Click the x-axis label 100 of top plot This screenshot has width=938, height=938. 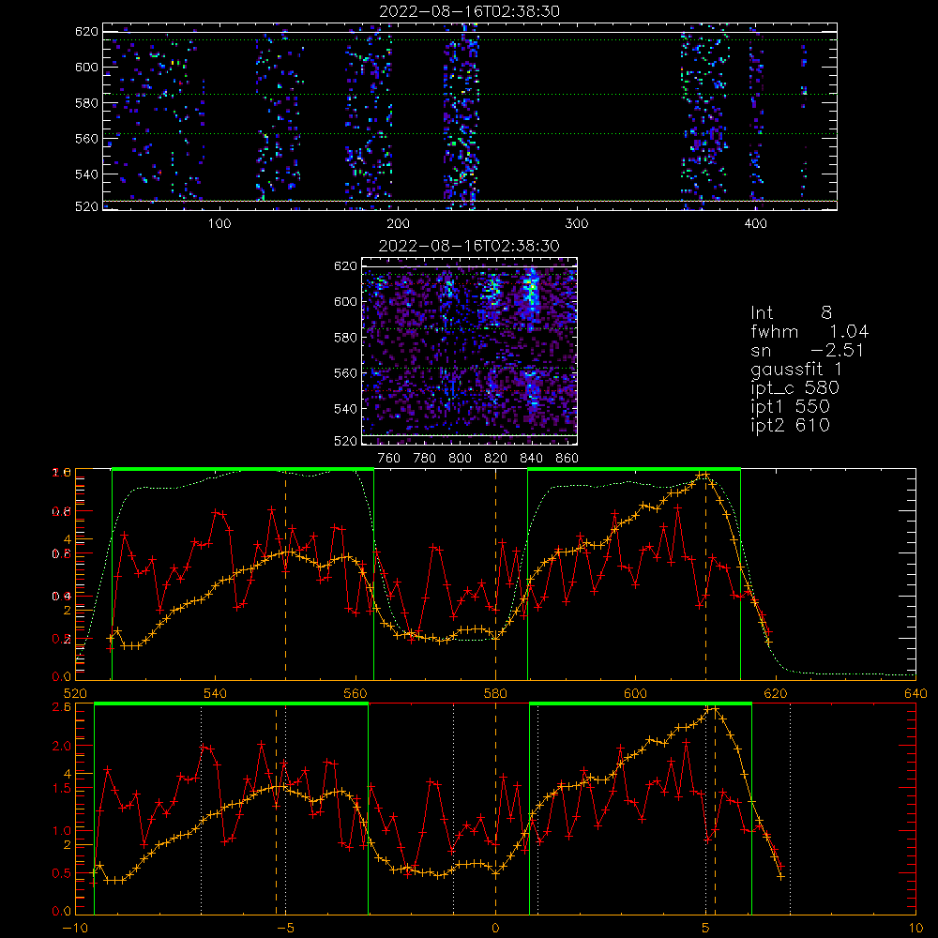(219, 224)
